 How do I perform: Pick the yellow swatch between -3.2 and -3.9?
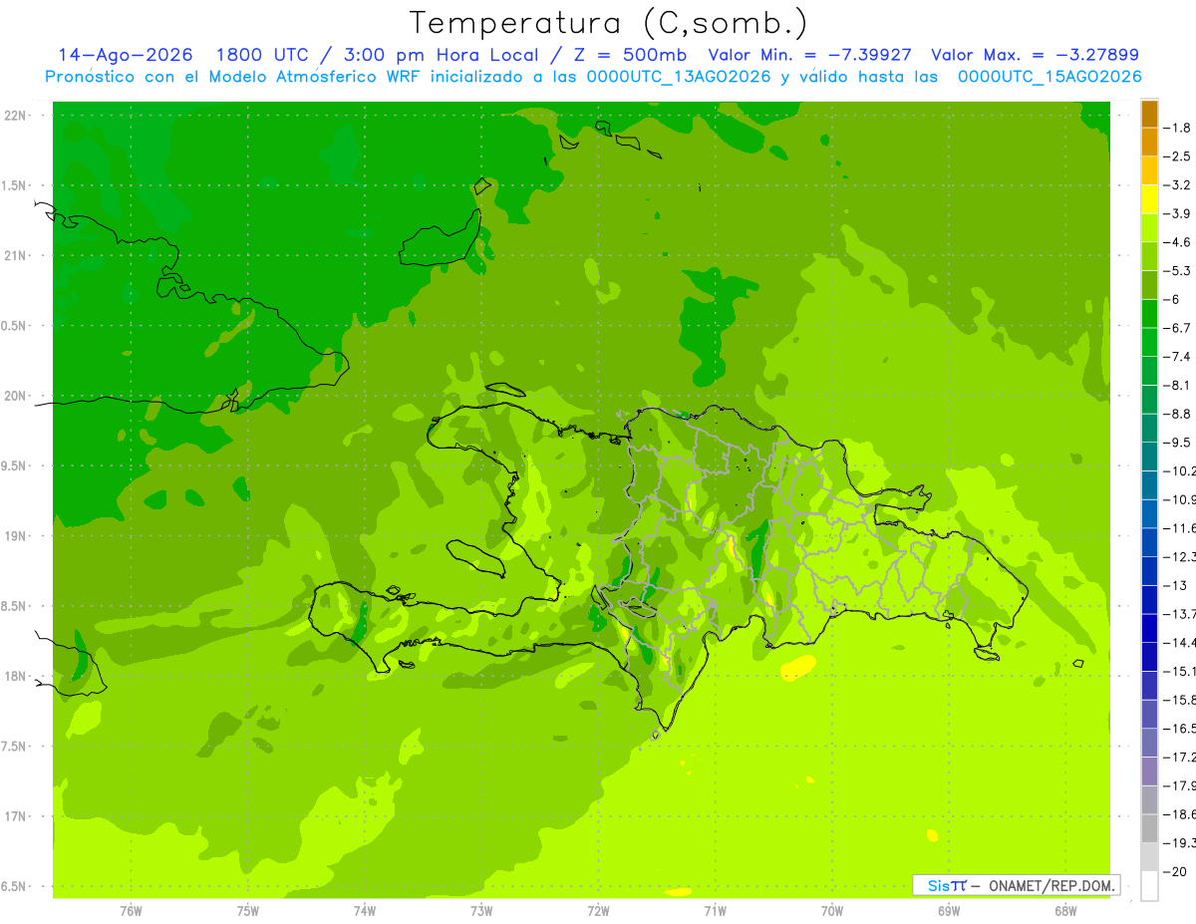click(1149, 199)
